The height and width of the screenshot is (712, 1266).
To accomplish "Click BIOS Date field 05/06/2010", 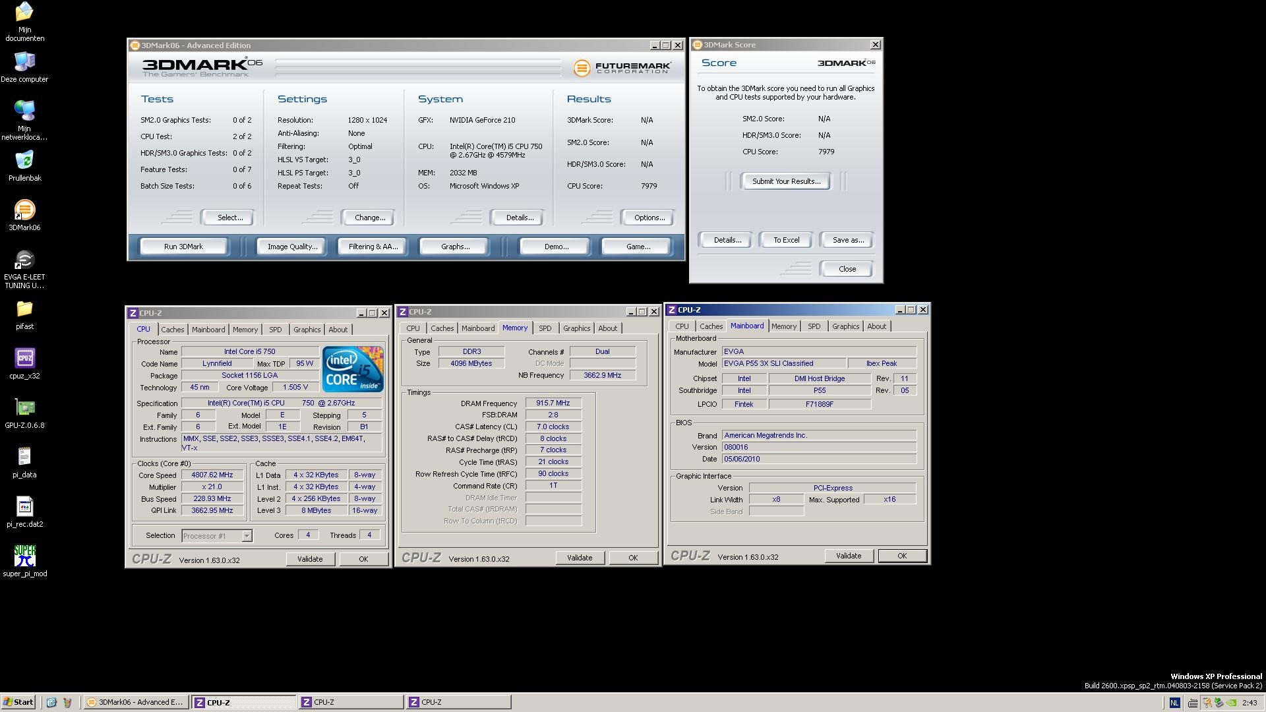I will click(819, 459).
